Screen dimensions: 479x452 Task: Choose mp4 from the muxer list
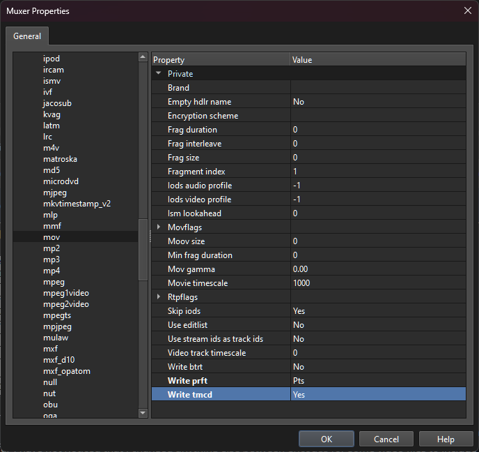coord(52,271)
